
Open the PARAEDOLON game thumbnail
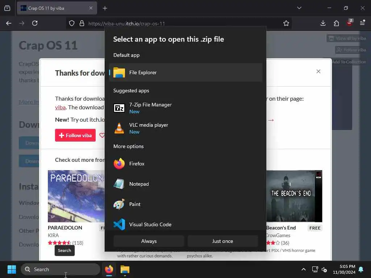76,196
